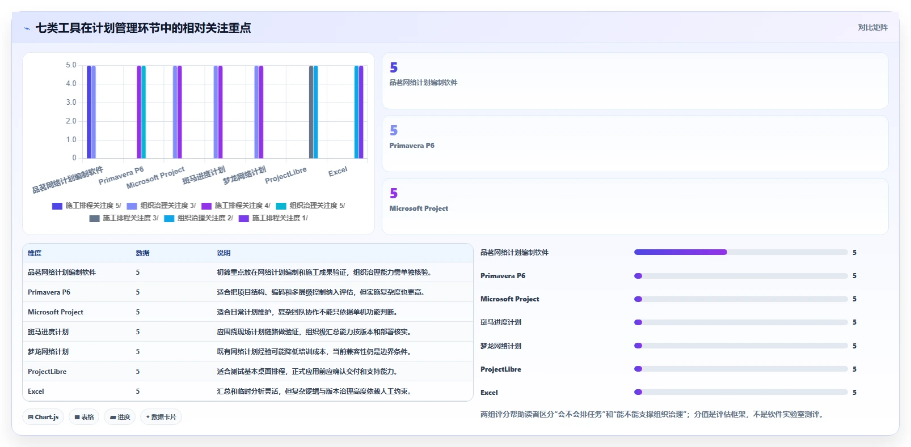
Task: Select table cell 斑马进度计划
Action: point(48,332)
